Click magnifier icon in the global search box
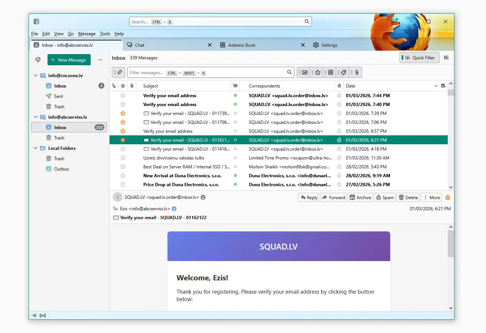 click(x=307, y=22)
